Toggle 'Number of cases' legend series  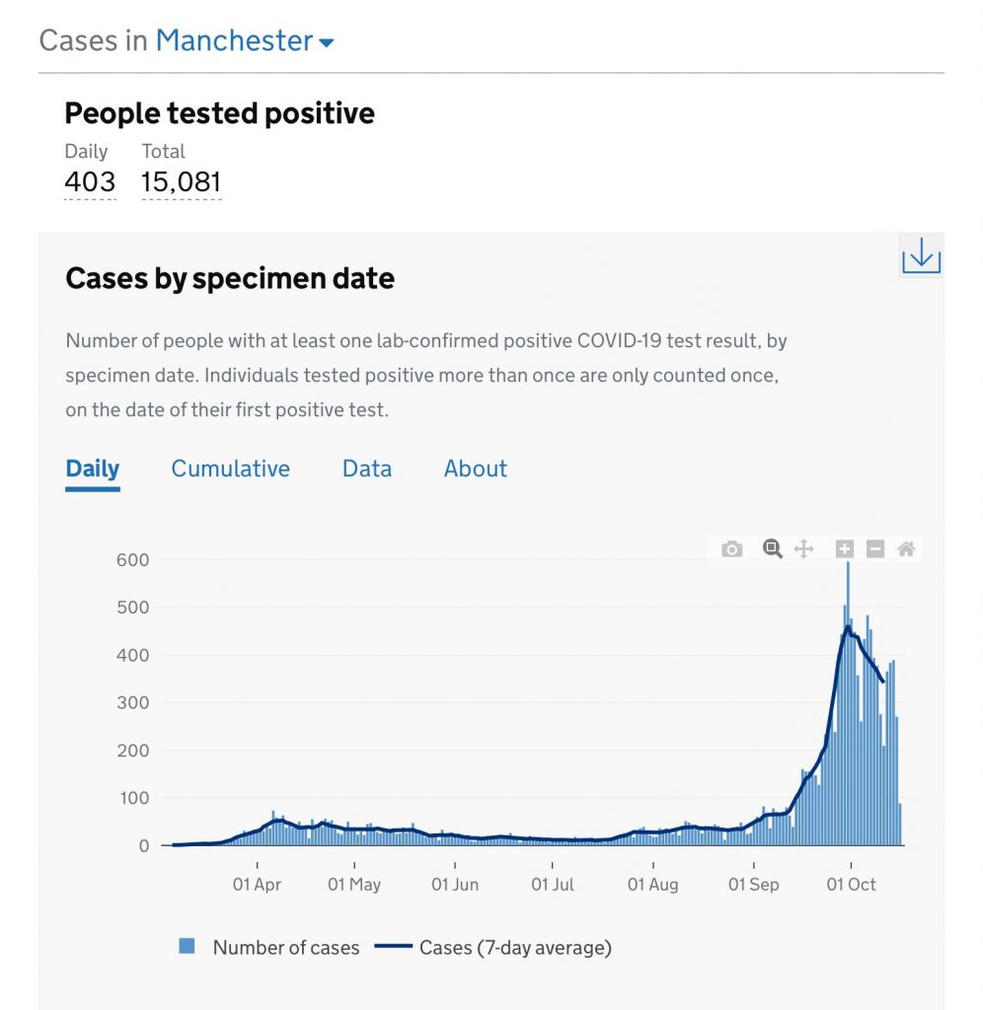286,947
